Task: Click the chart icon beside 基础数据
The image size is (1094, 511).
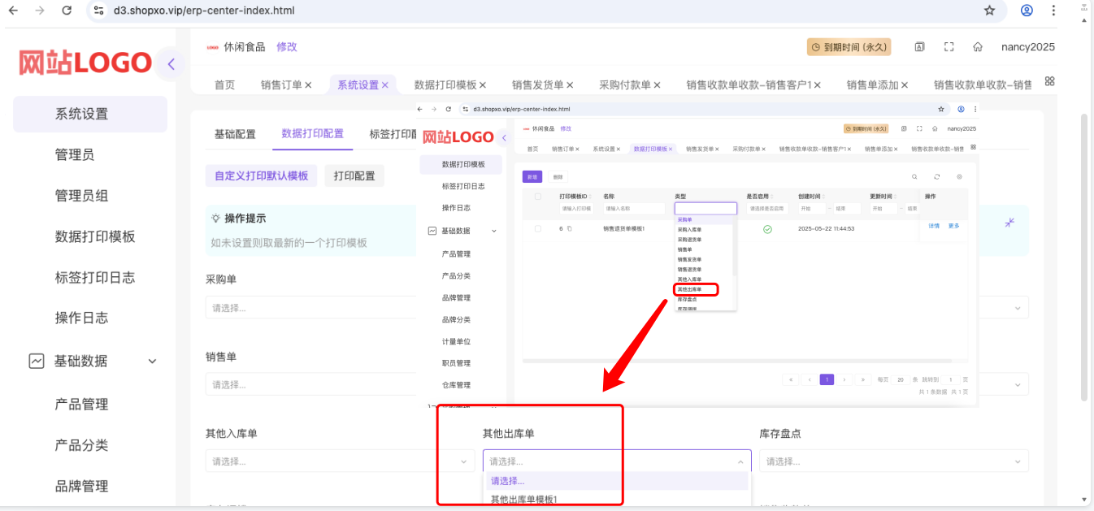Action: (x=37, y=361)
